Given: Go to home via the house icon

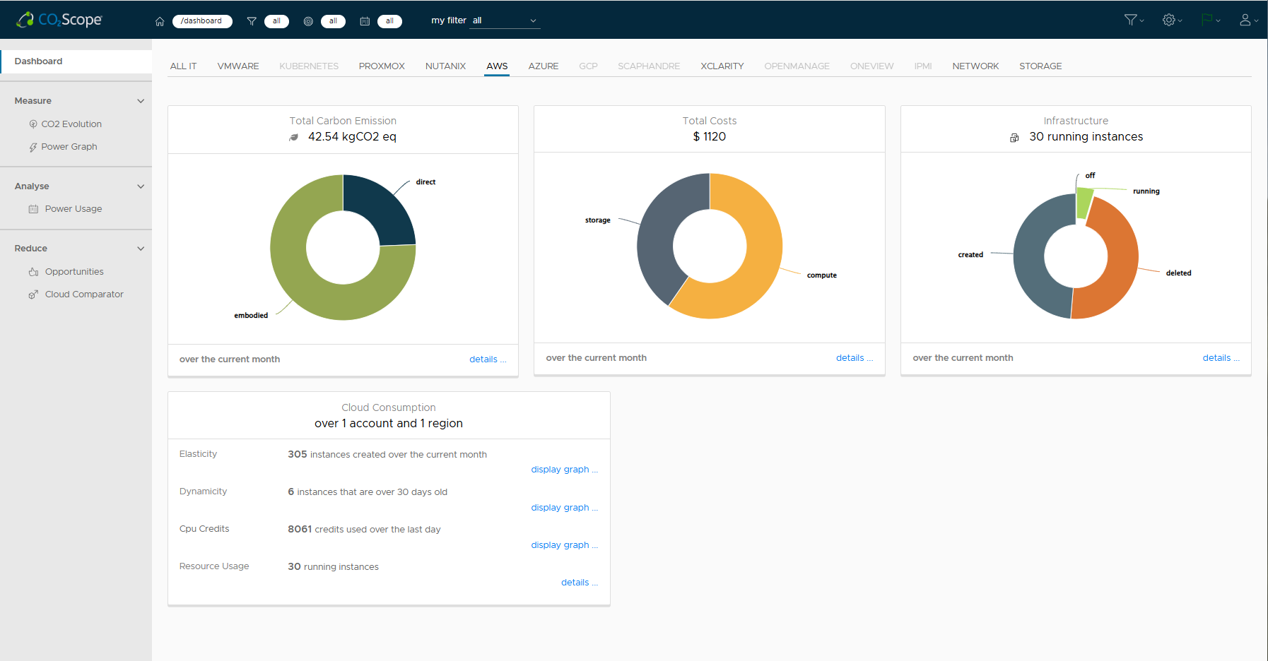Looking at the screenshot, I should (160, 21).
